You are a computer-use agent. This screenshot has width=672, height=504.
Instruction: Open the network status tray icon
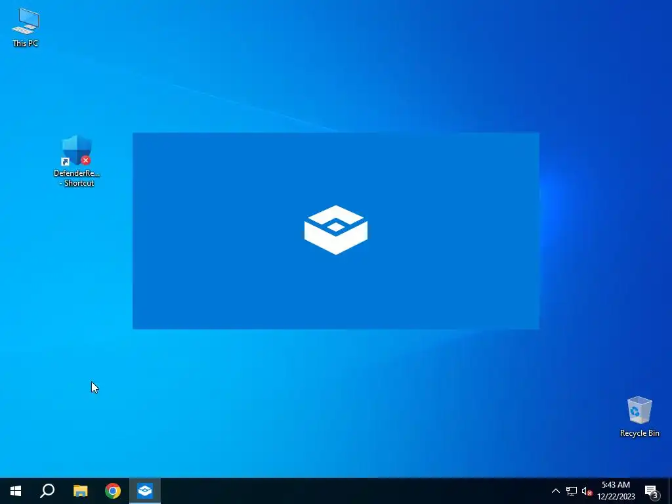(x=572, y=491)
